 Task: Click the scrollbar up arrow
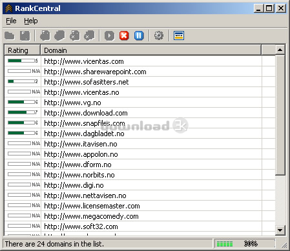tap(280, 50)
